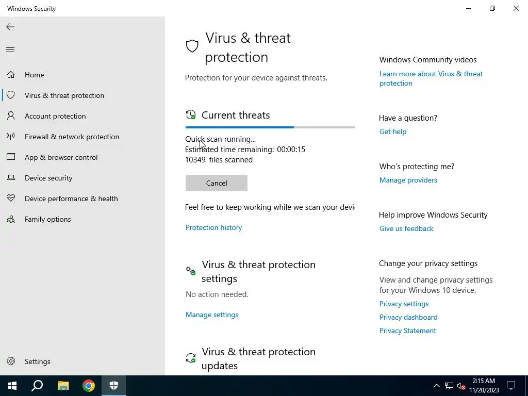Open Learn more about Virus & threat protection
The height and width of the screenshot is (396, 528).
(x=431, y=78)
